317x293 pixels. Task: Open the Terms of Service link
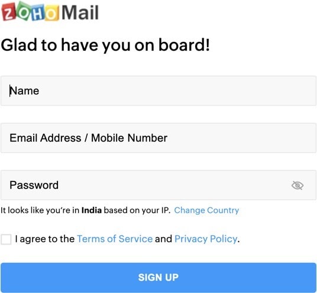point(115,239)
